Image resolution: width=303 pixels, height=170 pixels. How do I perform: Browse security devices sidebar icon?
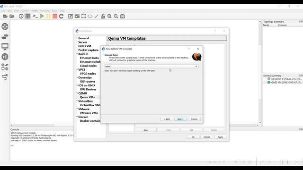(x=5, y=57)
